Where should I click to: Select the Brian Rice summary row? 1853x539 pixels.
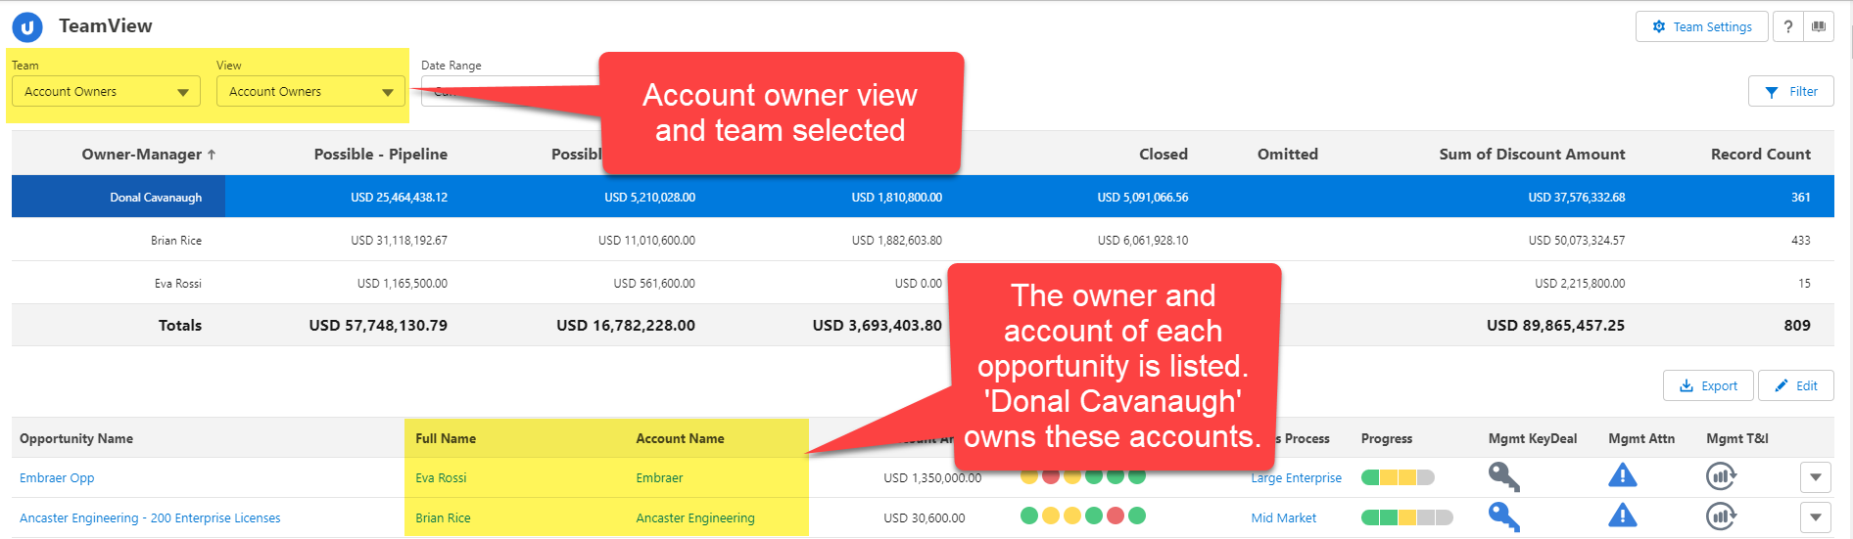[176, 241]
